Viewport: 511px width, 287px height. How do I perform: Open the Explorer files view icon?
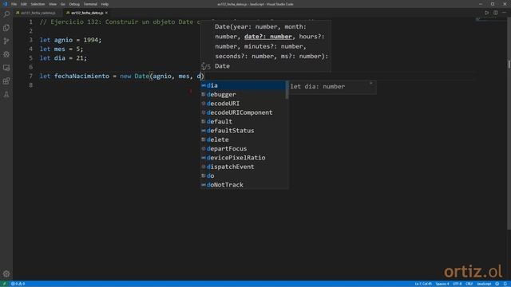tap(6, 28)
